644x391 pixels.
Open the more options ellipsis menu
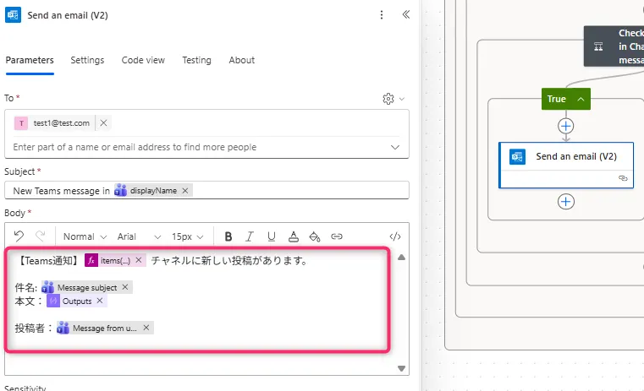(x=382, y=15)
